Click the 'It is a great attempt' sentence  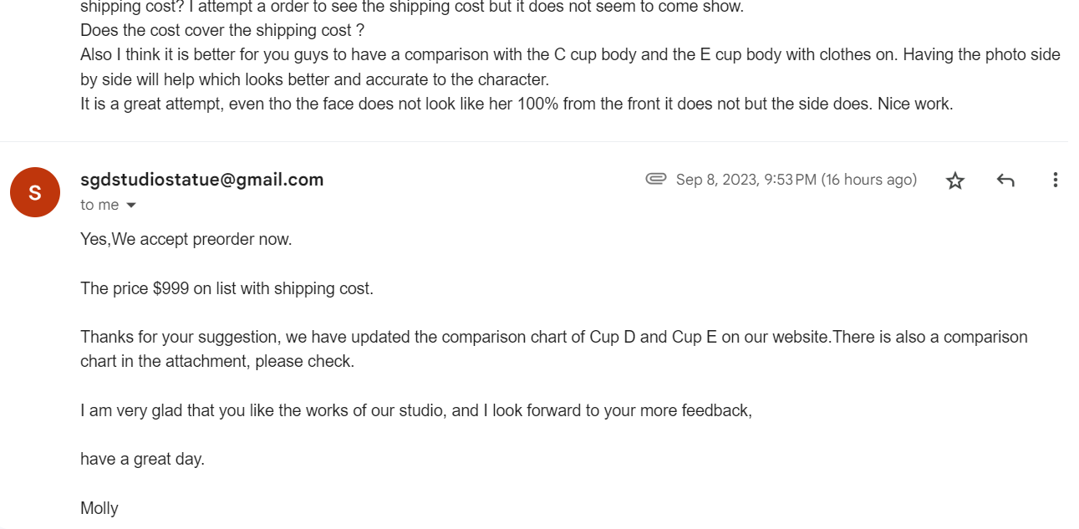[517, 104]
